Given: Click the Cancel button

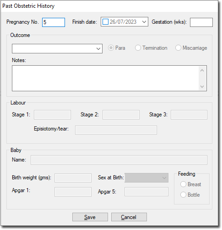Looking at the screenshot, I should pyautogui.click(x=129, y=217).
